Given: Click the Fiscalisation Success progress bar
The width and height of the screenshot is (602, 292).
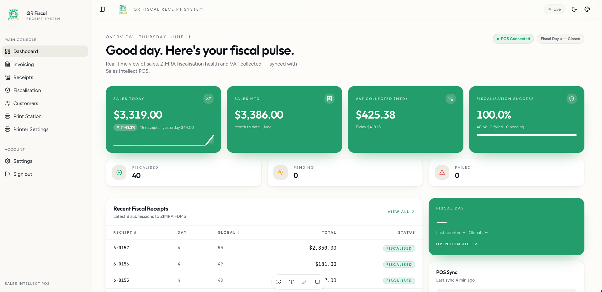Looking at the screenshot, I should point(526,135).
